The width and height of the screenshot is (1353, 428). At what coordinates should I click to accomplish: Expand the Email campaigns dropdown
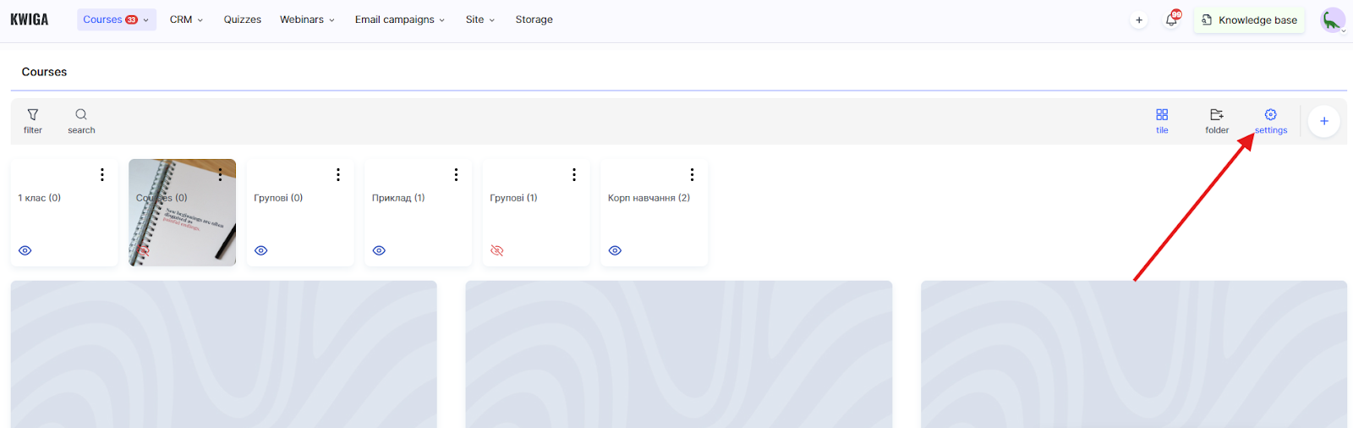click(x=399, y=19)
